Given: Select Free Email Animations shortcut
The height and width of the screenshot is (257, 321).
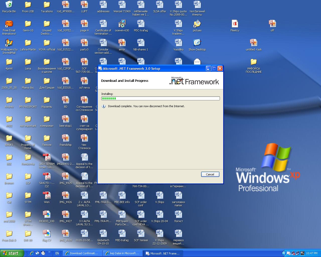Looking at the screenshot, I should point(9,27).
